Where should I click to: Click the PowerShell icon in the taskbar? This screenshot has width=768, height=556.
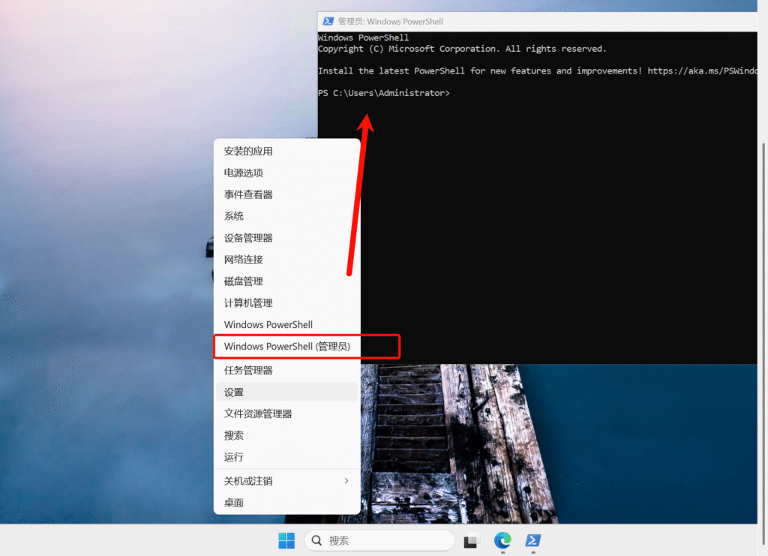pos(533,540)
